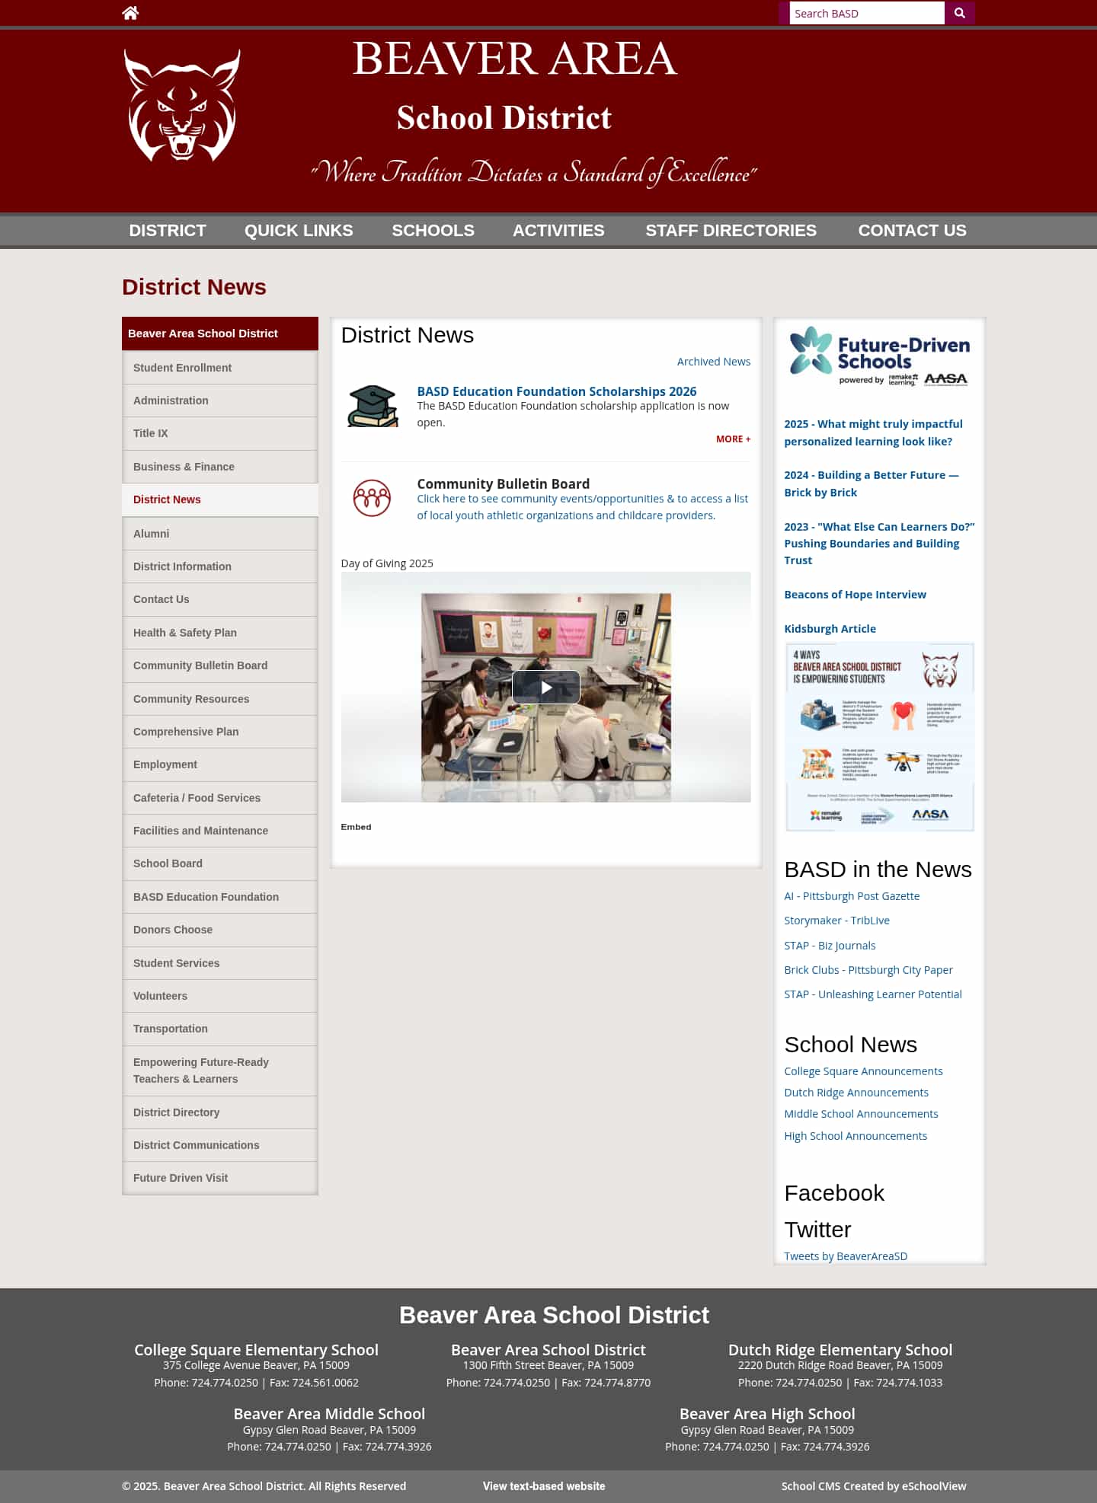
Task: Open community events bulletin board description link
Action: tap(583, 507)
